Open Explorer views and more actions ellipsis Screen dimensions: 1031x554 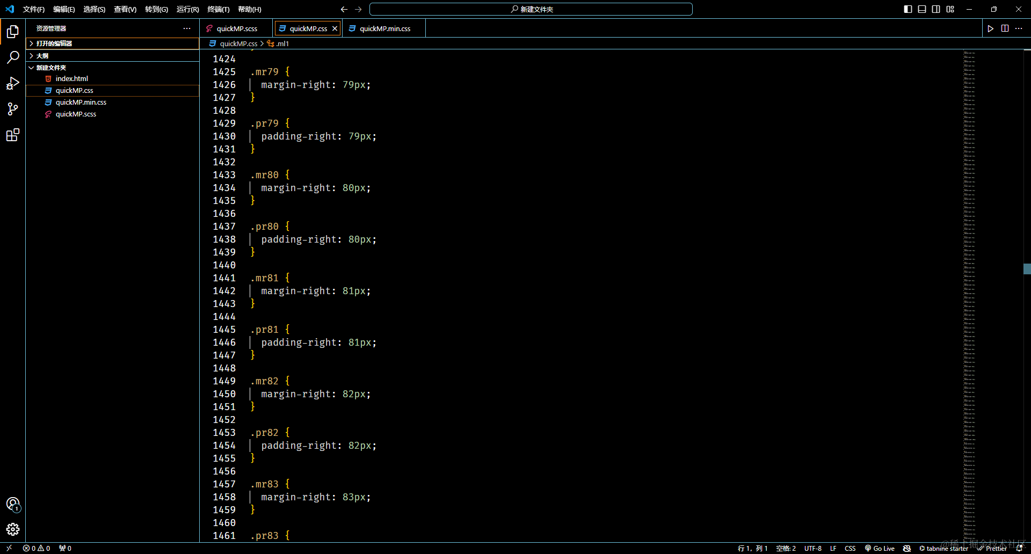point(187,28)
